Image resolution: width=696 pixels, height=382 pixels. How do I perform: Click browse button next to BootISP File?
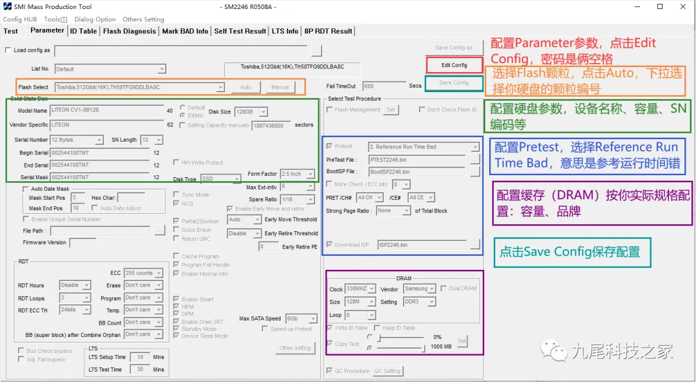point(475,172)
